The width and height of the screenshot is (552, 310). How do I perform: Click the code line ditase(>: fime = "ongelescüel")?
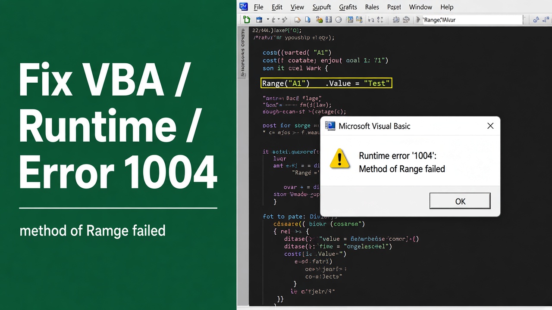338,246
